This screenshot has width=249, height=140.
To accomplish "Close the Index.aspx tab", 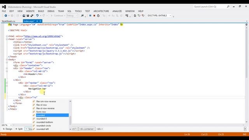I will (40, 21).
